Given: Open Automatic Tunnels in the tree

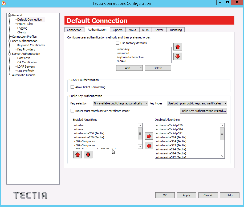Looking at the screenshot, I should 24,75.
